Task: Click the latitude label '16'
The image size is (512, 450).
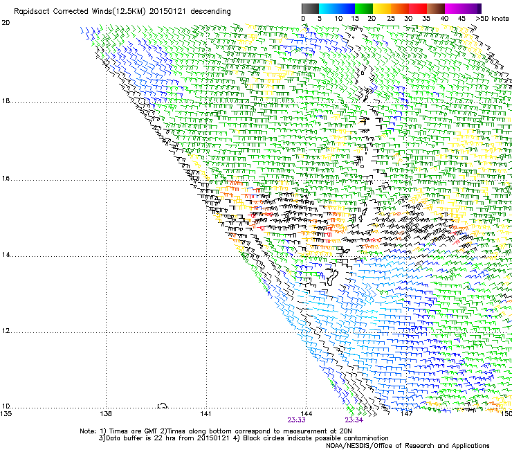Action: [6, 179]
